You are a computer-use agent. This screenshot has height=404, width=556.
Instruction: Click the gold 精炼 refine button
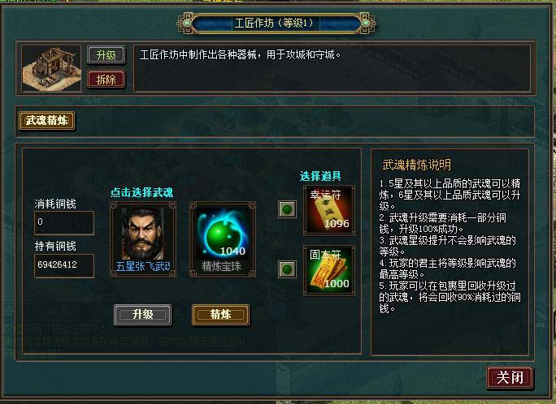click(220, 315)
